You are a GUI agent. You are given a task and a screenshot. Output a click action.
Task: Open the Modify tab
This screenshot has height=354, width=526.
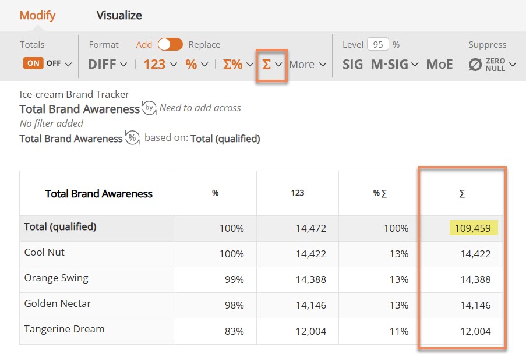point(37,15)
